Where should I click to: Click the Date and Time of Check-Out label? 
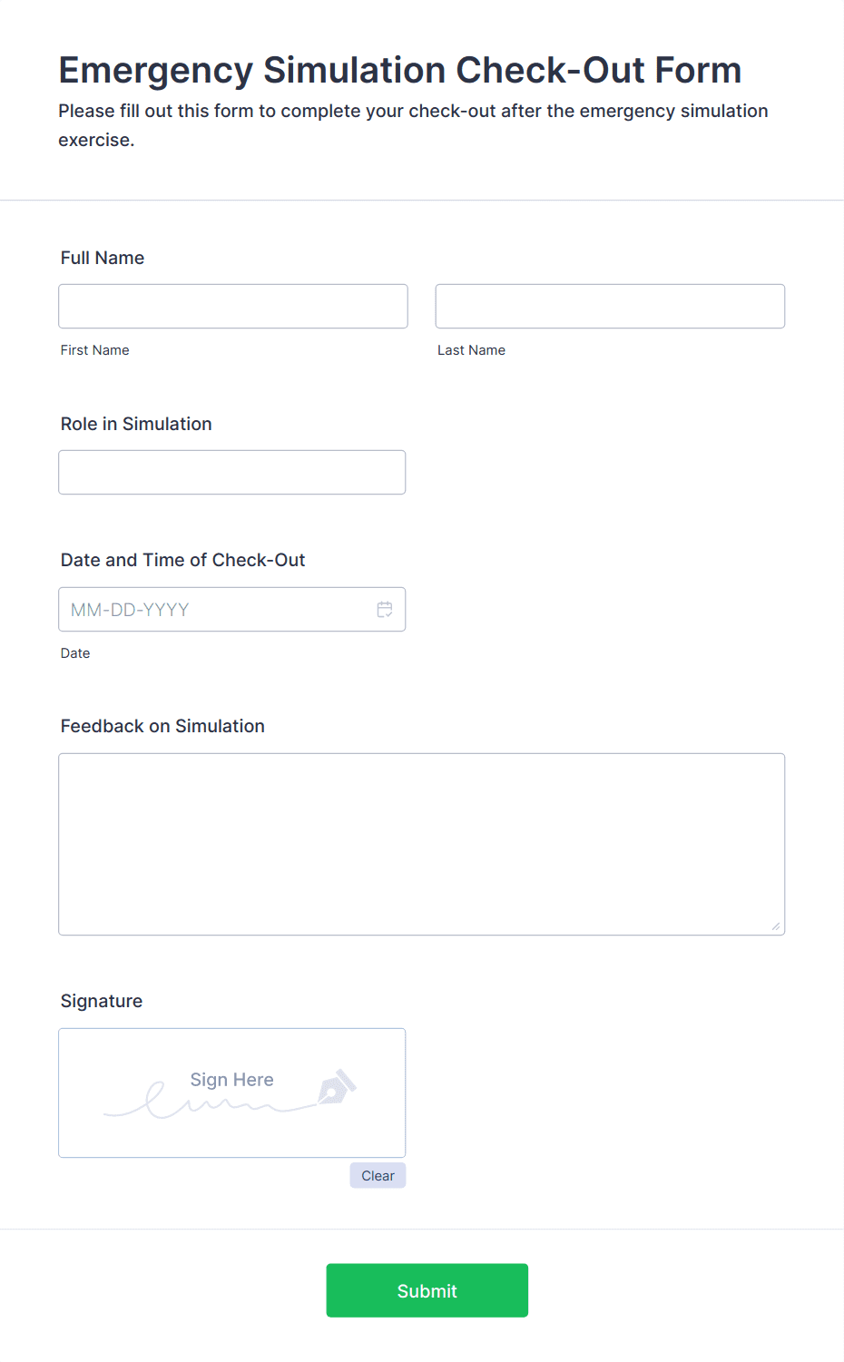pyautogui.click(x=183, y=560)
